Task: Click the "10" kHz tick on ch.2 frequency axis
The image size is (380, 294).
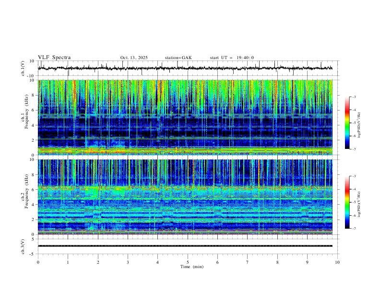Action: click(x=32, y=159)
